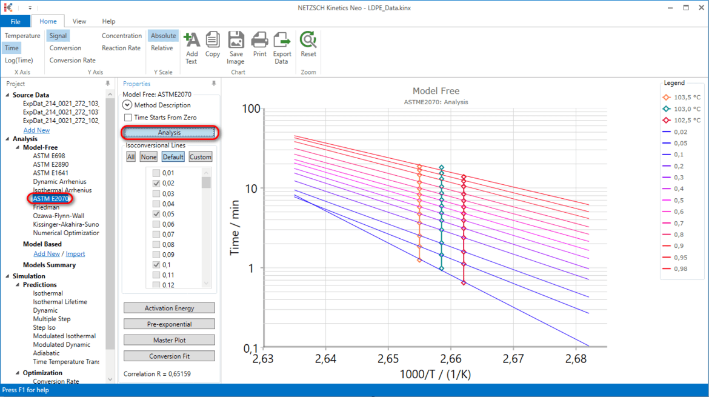Viewport: 709px width, 397px height.
Task: Click the 102,5 °C legend marker
Action: tap(666, 120)
